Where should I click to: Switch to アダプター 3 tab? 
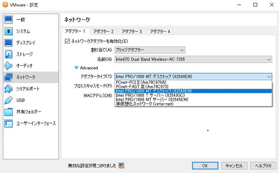(132, 32)
